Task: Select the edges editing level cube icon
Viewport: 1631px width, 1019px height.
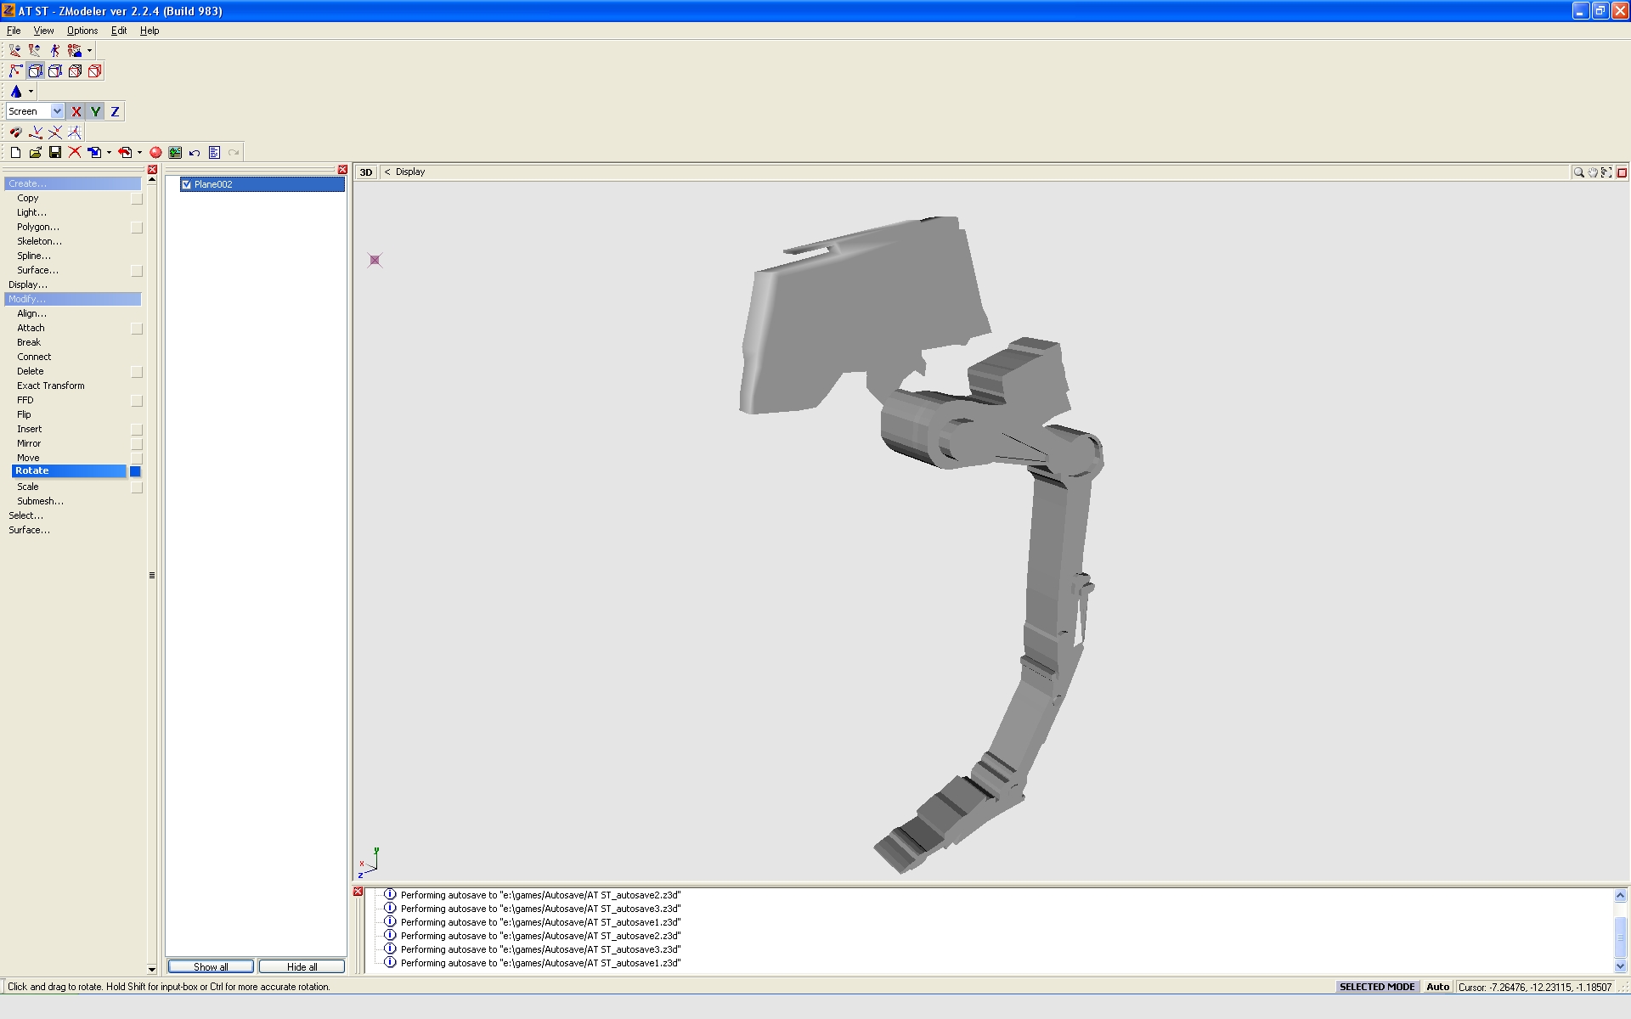Action: [55, 71]
